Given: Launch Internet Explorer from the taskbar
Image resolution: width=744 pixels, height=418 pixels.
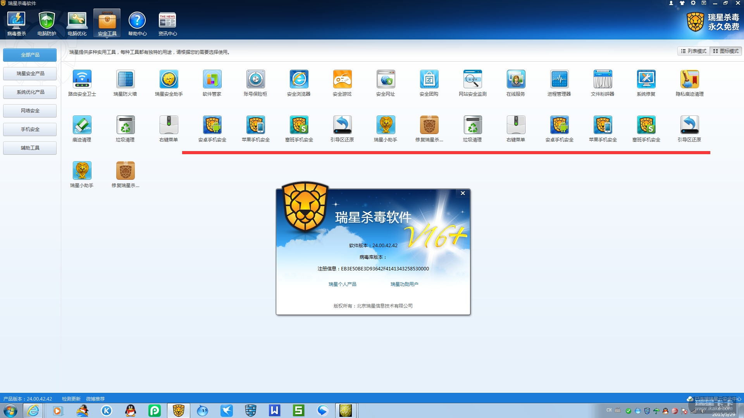Looking at the screenshot, I should pyautogui.click(x=33, y=411).
